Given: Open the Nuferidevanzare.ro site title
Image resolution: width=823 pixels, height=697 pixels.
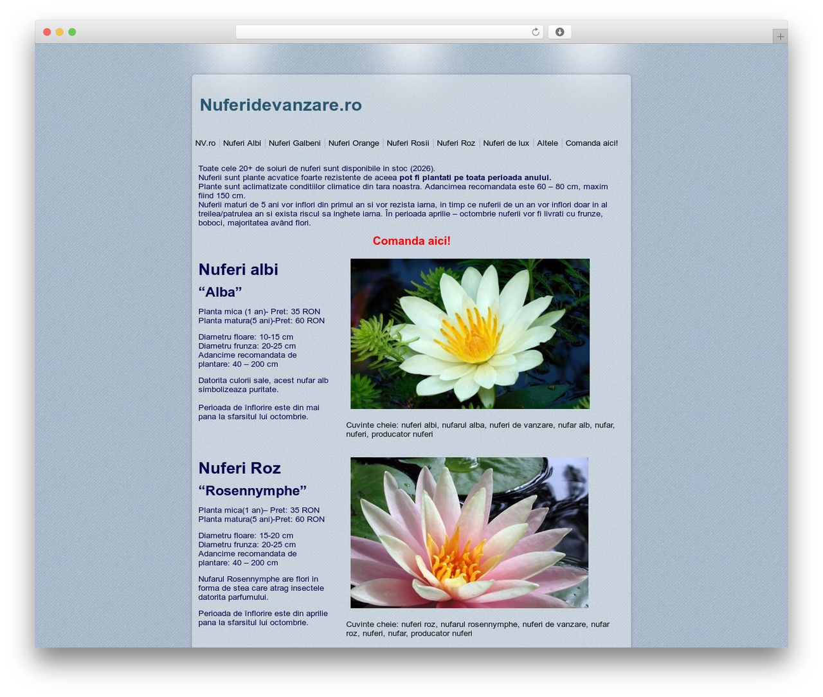Looking at the screenshot, I should [280, 105].
